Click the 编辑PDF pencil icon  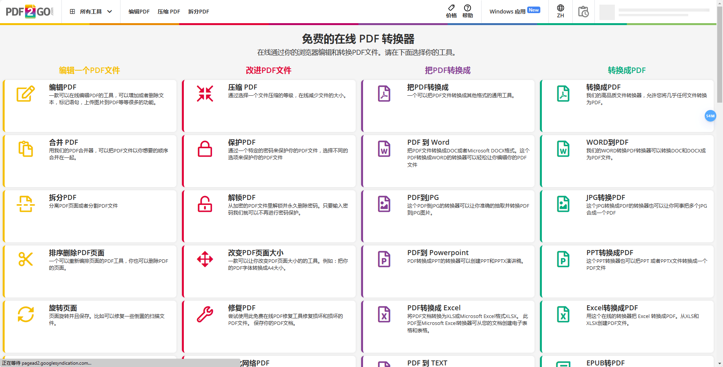tap(25, 93)
